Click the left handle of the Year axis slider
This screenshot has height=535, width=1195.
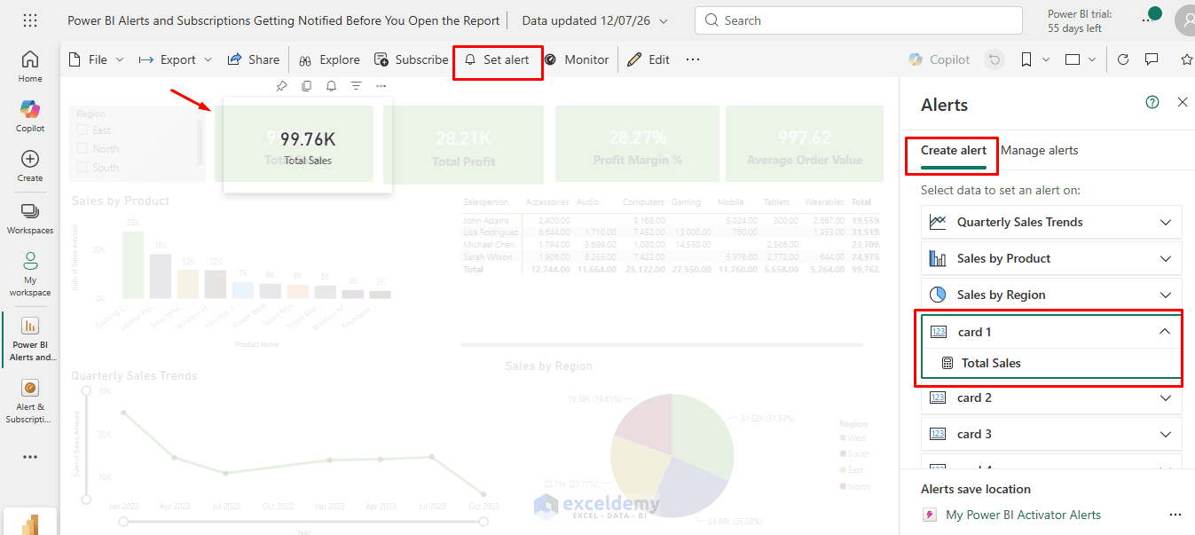(x=124, y=522)
